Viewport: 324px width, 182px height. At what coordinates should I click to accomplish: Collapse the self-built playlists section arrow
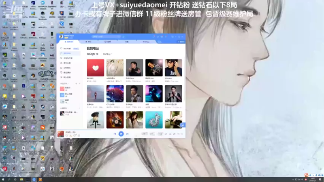pos(79,84)
